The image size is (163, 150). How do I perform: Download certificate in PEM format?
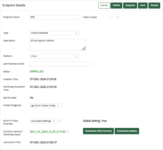point(98,131)
